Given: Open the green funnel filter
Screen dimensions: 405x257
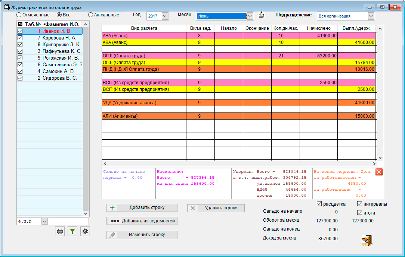Looking at the screenshot, I should click(72, 232).
